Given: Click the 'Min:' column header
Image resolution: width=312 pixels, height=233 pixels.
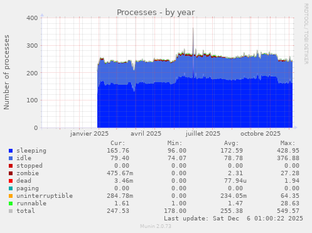Looking at the screenshot, I should coord(175,143).
